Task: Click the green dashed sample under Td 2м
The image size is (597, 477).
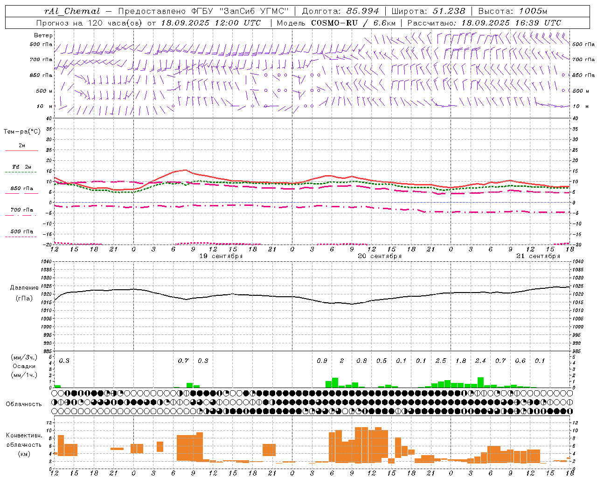Action: (x=21, y=172)
